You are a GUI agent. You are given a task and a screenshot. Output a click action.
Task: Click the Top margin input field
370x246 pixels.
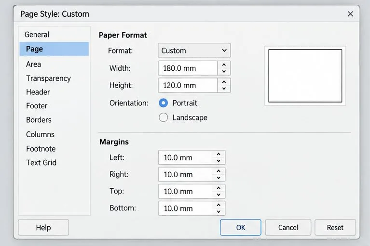pyautogui.click(x=186, y=192)
